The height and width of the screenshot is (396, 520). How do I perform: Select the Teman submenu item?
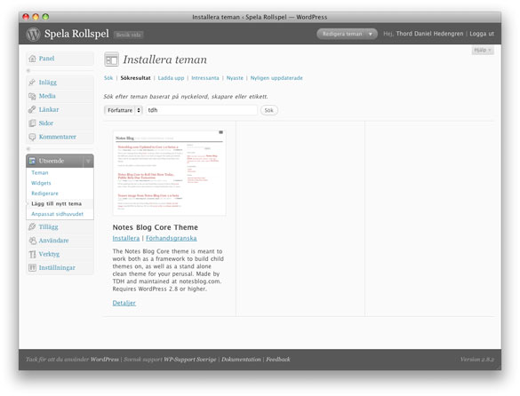pyautogui.click(x=40, y=172)
